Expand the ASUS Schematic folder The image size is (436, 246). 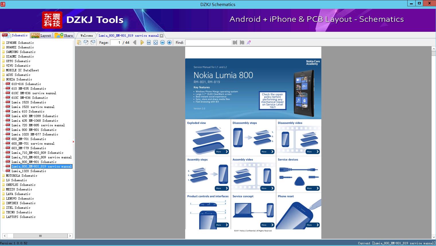[x=18, y=75]
